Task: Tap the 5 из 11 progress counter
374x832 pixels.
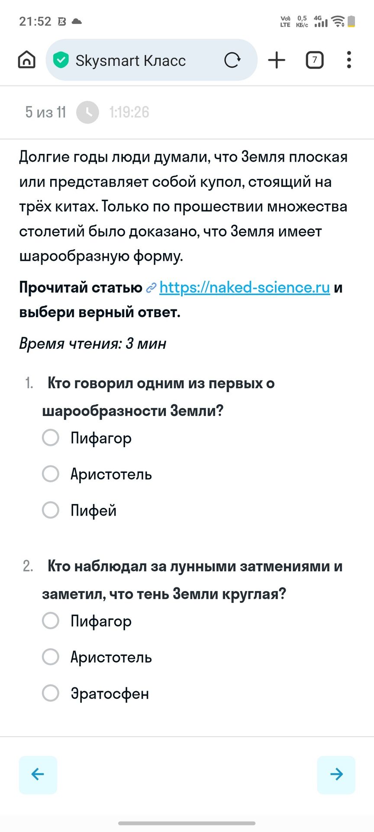Action: coord(45,112)
